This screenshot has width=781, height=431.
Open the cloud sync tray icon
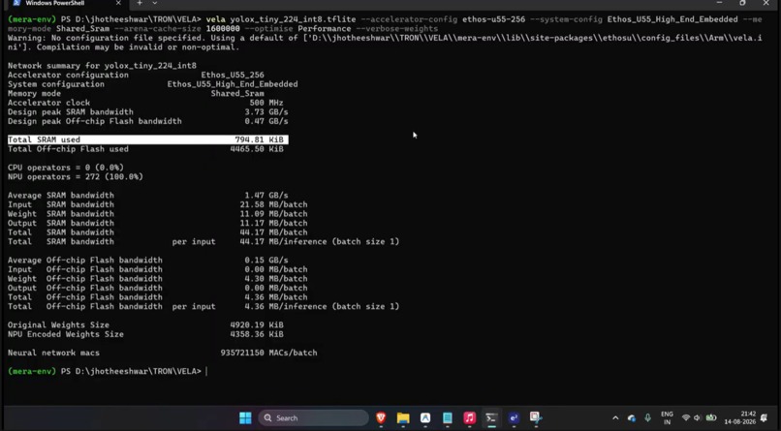tap(631, 418)
